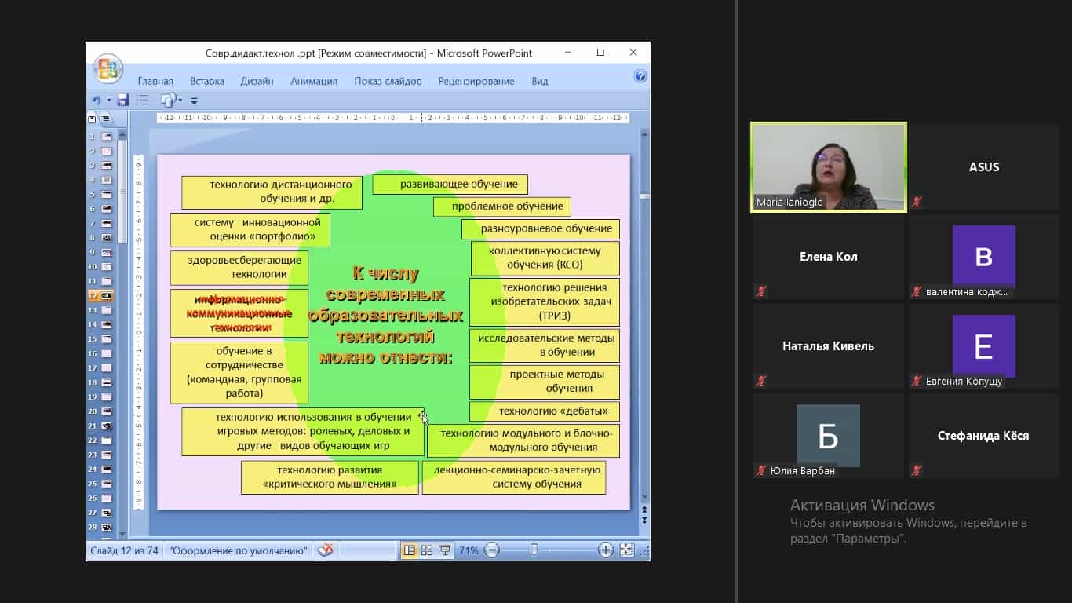
Task: Fit slide to current window
Action: pyautogui.click(x=627, y=550)
